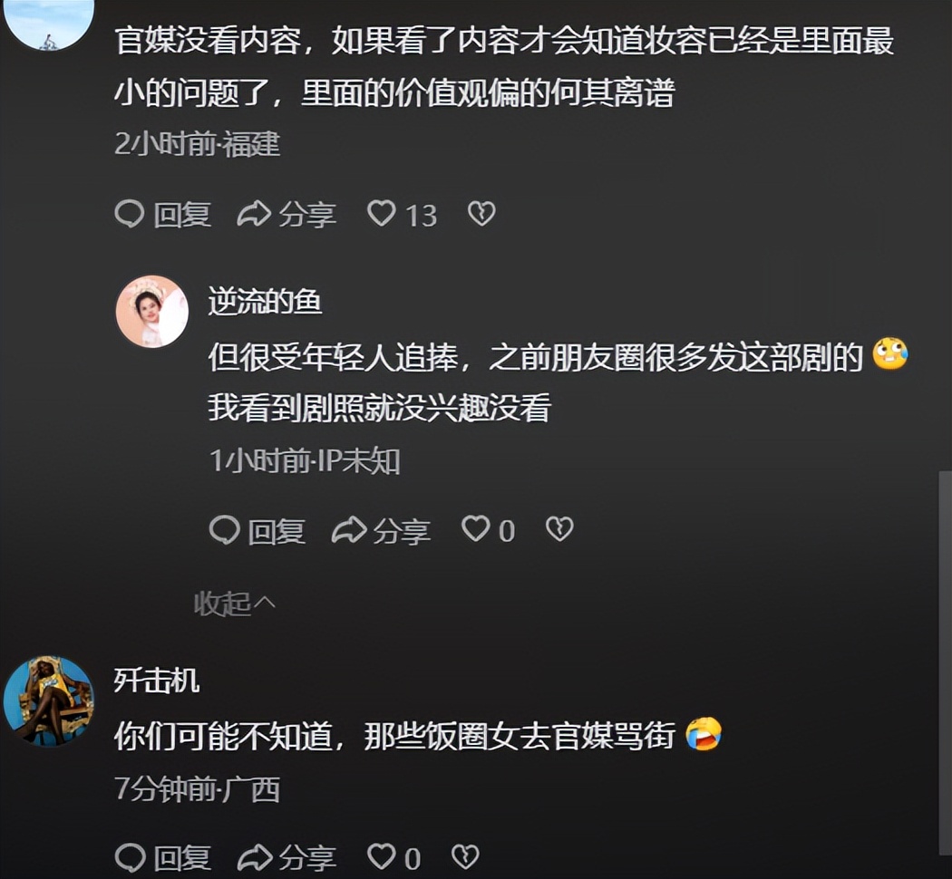Like 歼击机's comment with the heart icon
This screenshot has width=952, height=879.
[x=382, y=857]
